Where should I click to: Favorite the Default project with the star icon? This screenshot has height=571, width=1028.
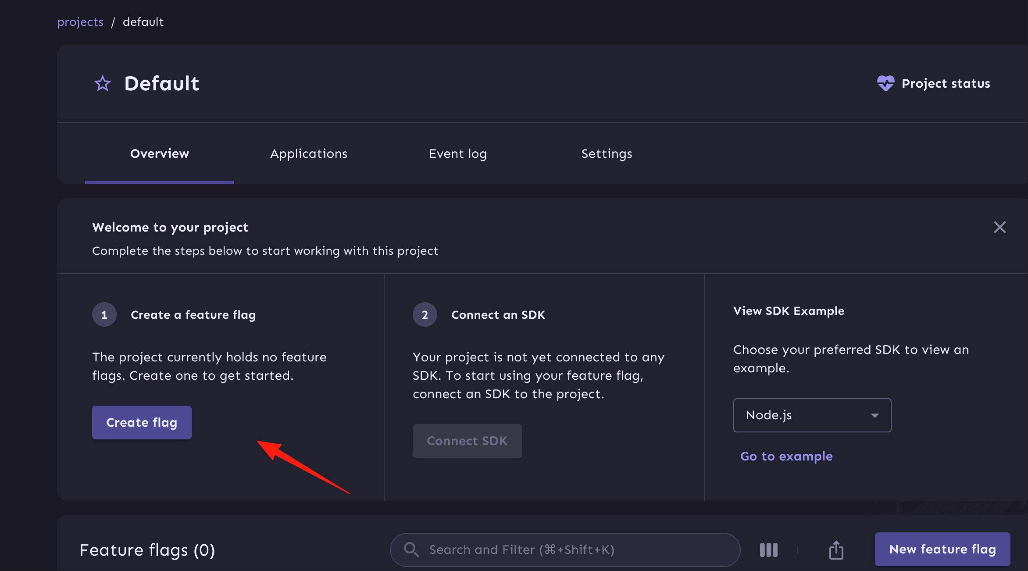tap(103, 83)
